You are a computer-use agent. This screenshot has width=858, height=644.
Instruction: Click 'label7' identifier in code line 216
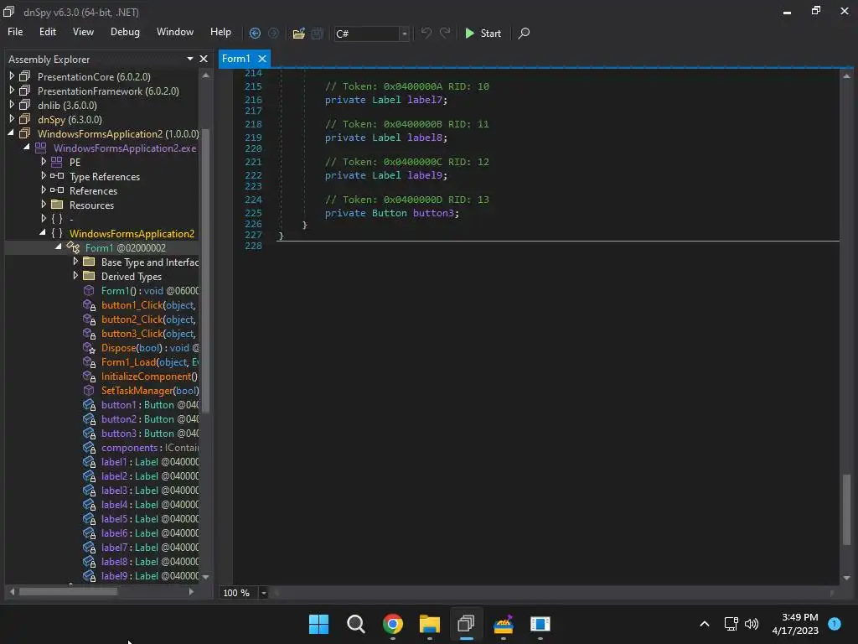click(425, 100)
